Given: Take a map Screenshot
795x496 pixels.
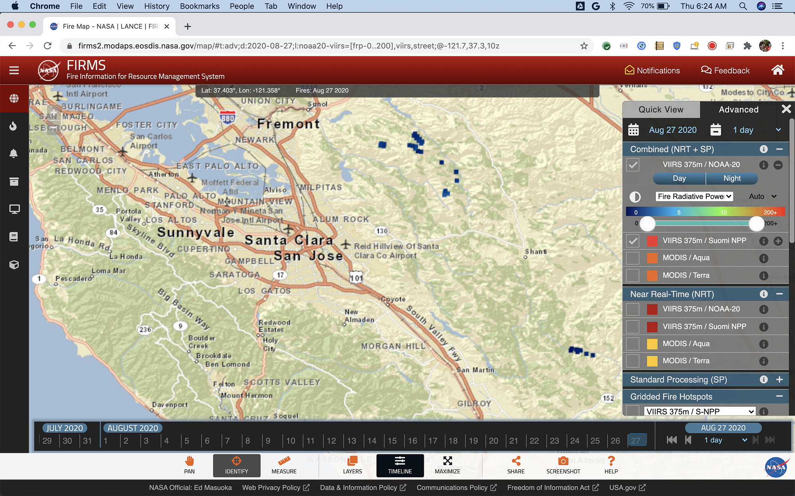Looking at the screenshot, I should 563,465.
